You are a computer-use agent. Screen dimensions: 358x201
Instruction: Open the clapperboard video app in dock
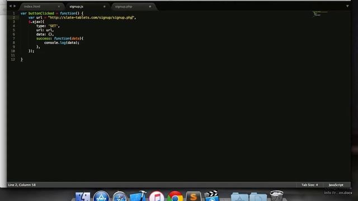click(211, 196)
